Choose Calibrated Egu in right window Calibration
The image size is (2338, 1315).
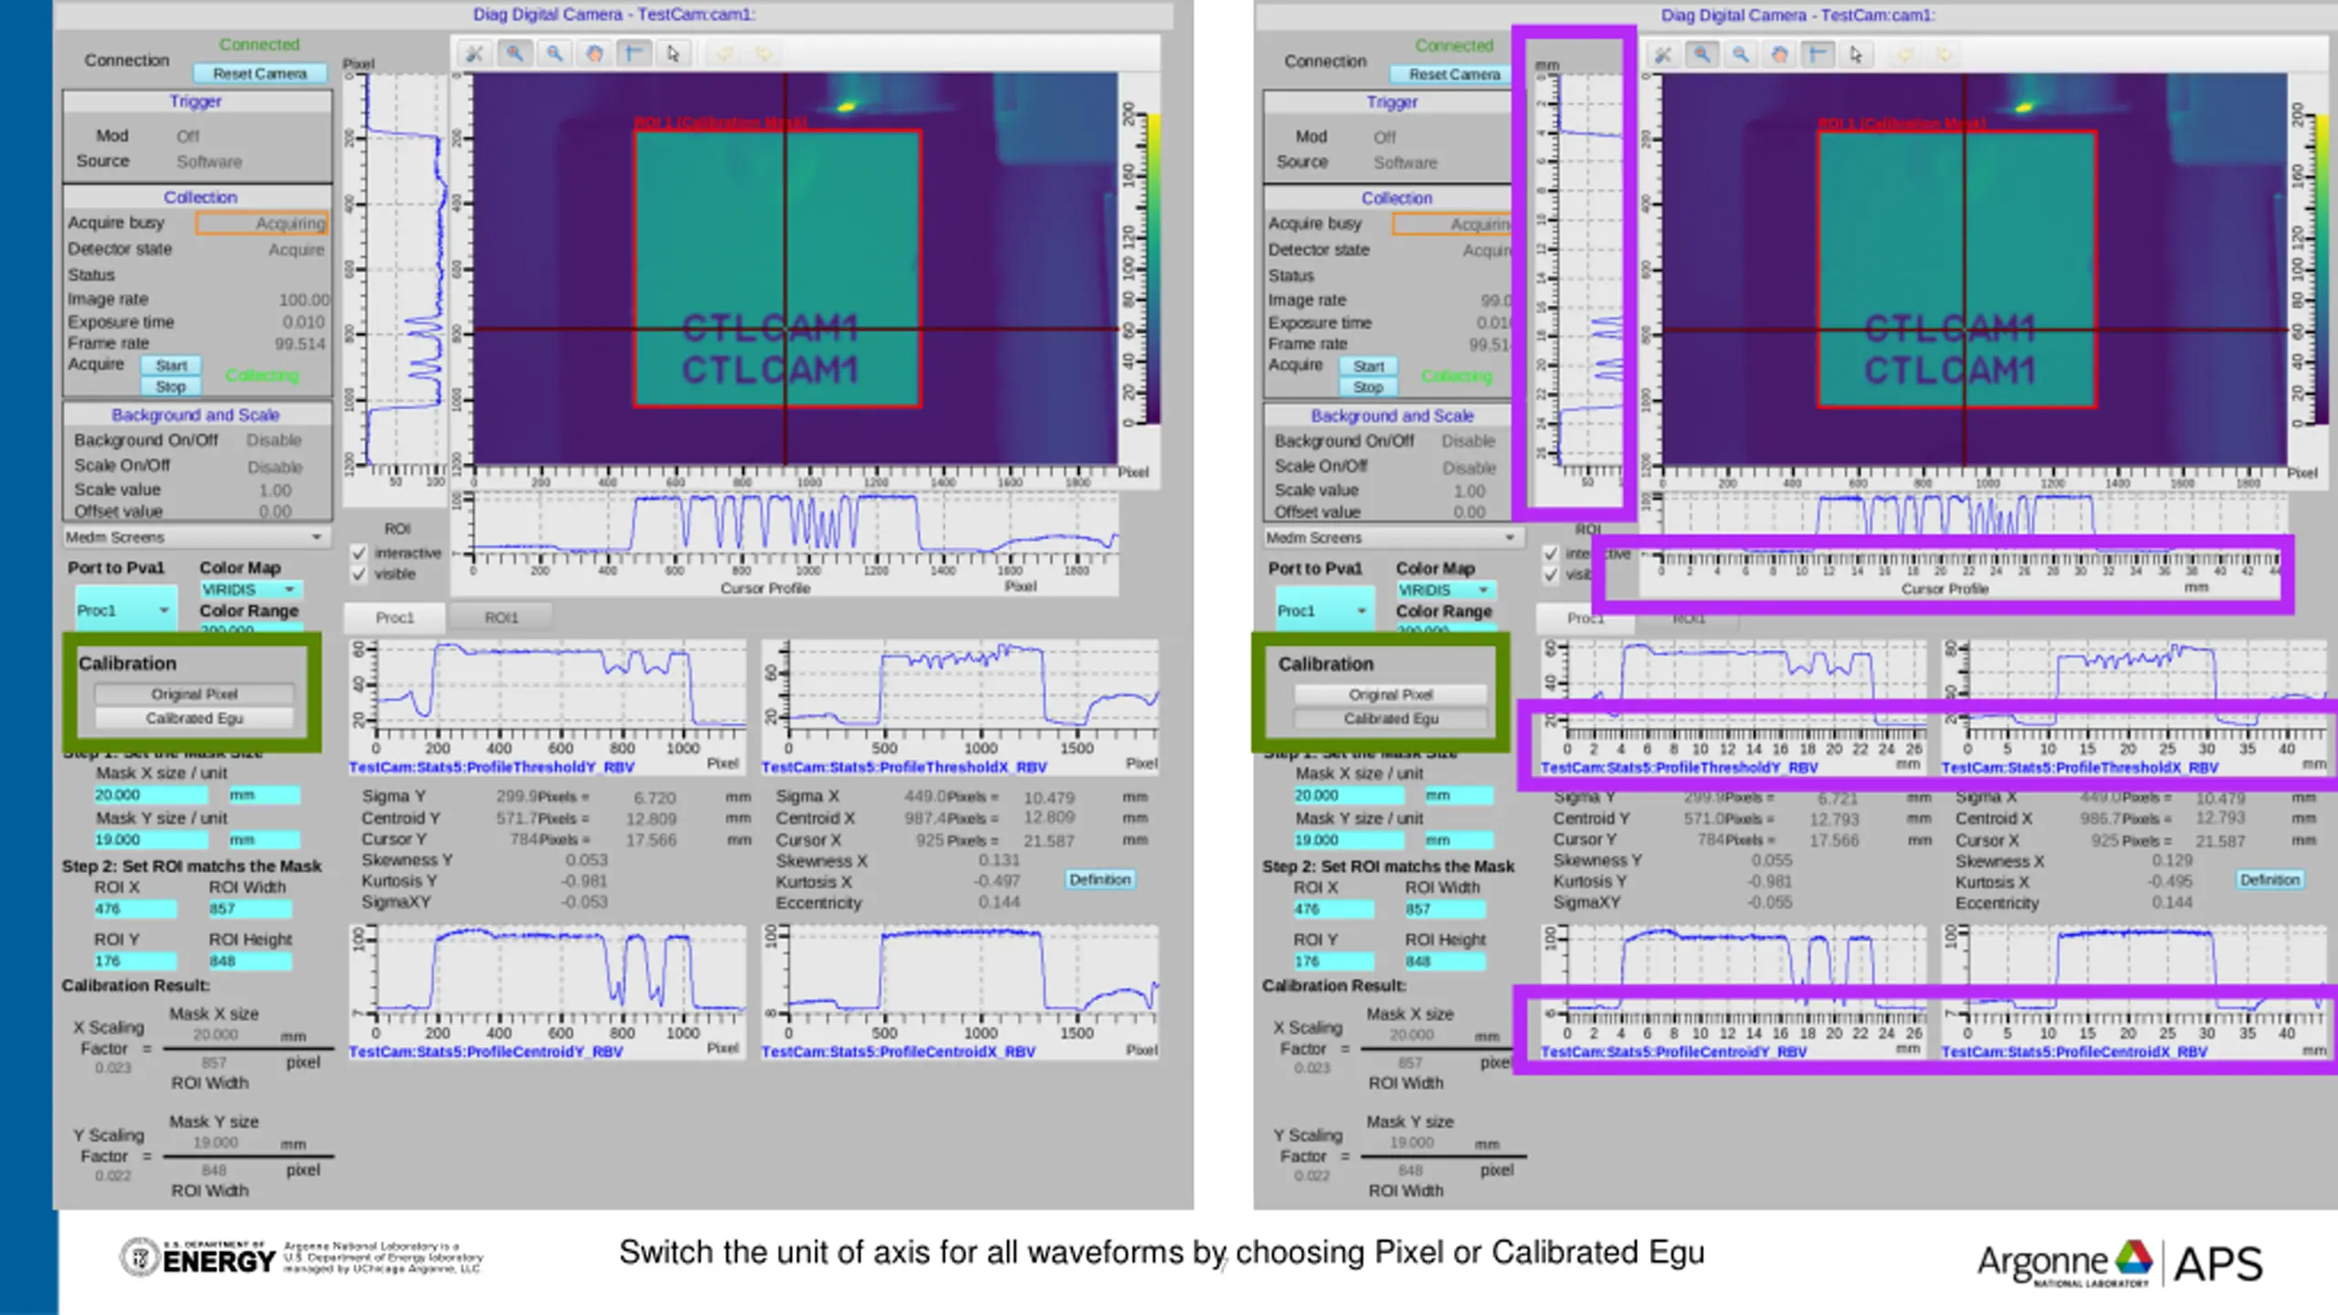click(1391, 720)
